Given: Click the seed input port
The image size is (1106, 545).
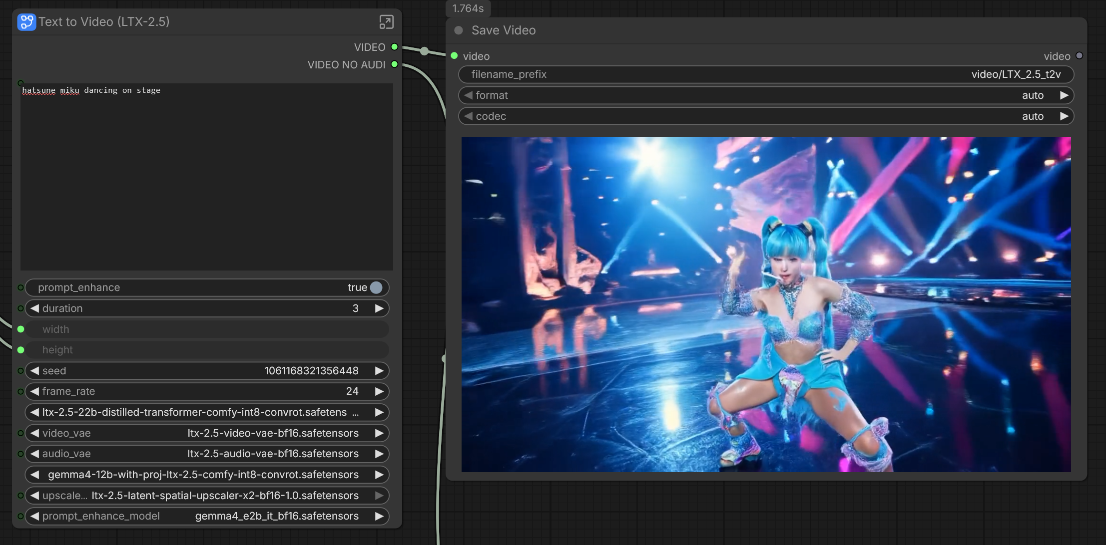Looking at the screenshot, I should [20, 371].
